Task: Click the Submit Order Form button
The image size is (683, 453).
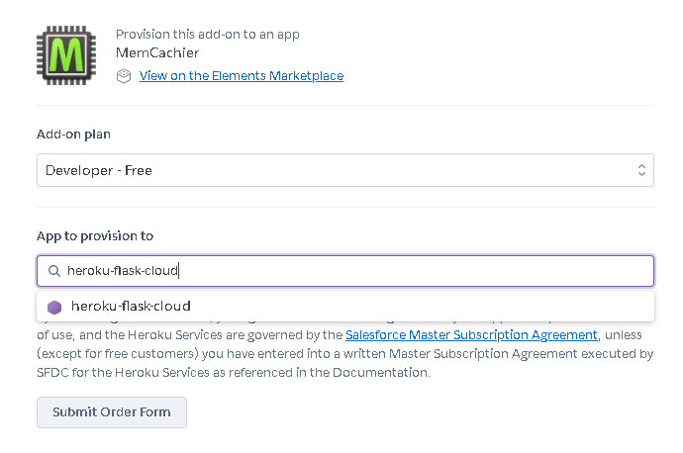Action: [112, 412]
